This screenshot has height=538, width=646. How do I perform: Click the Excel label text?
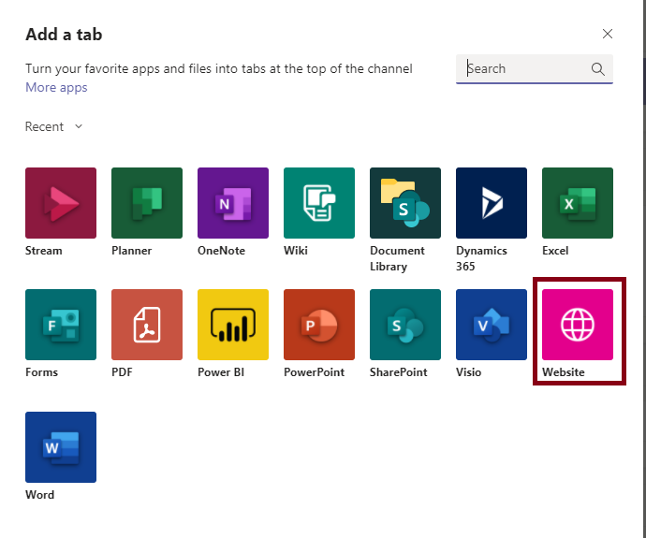(555, 250)
